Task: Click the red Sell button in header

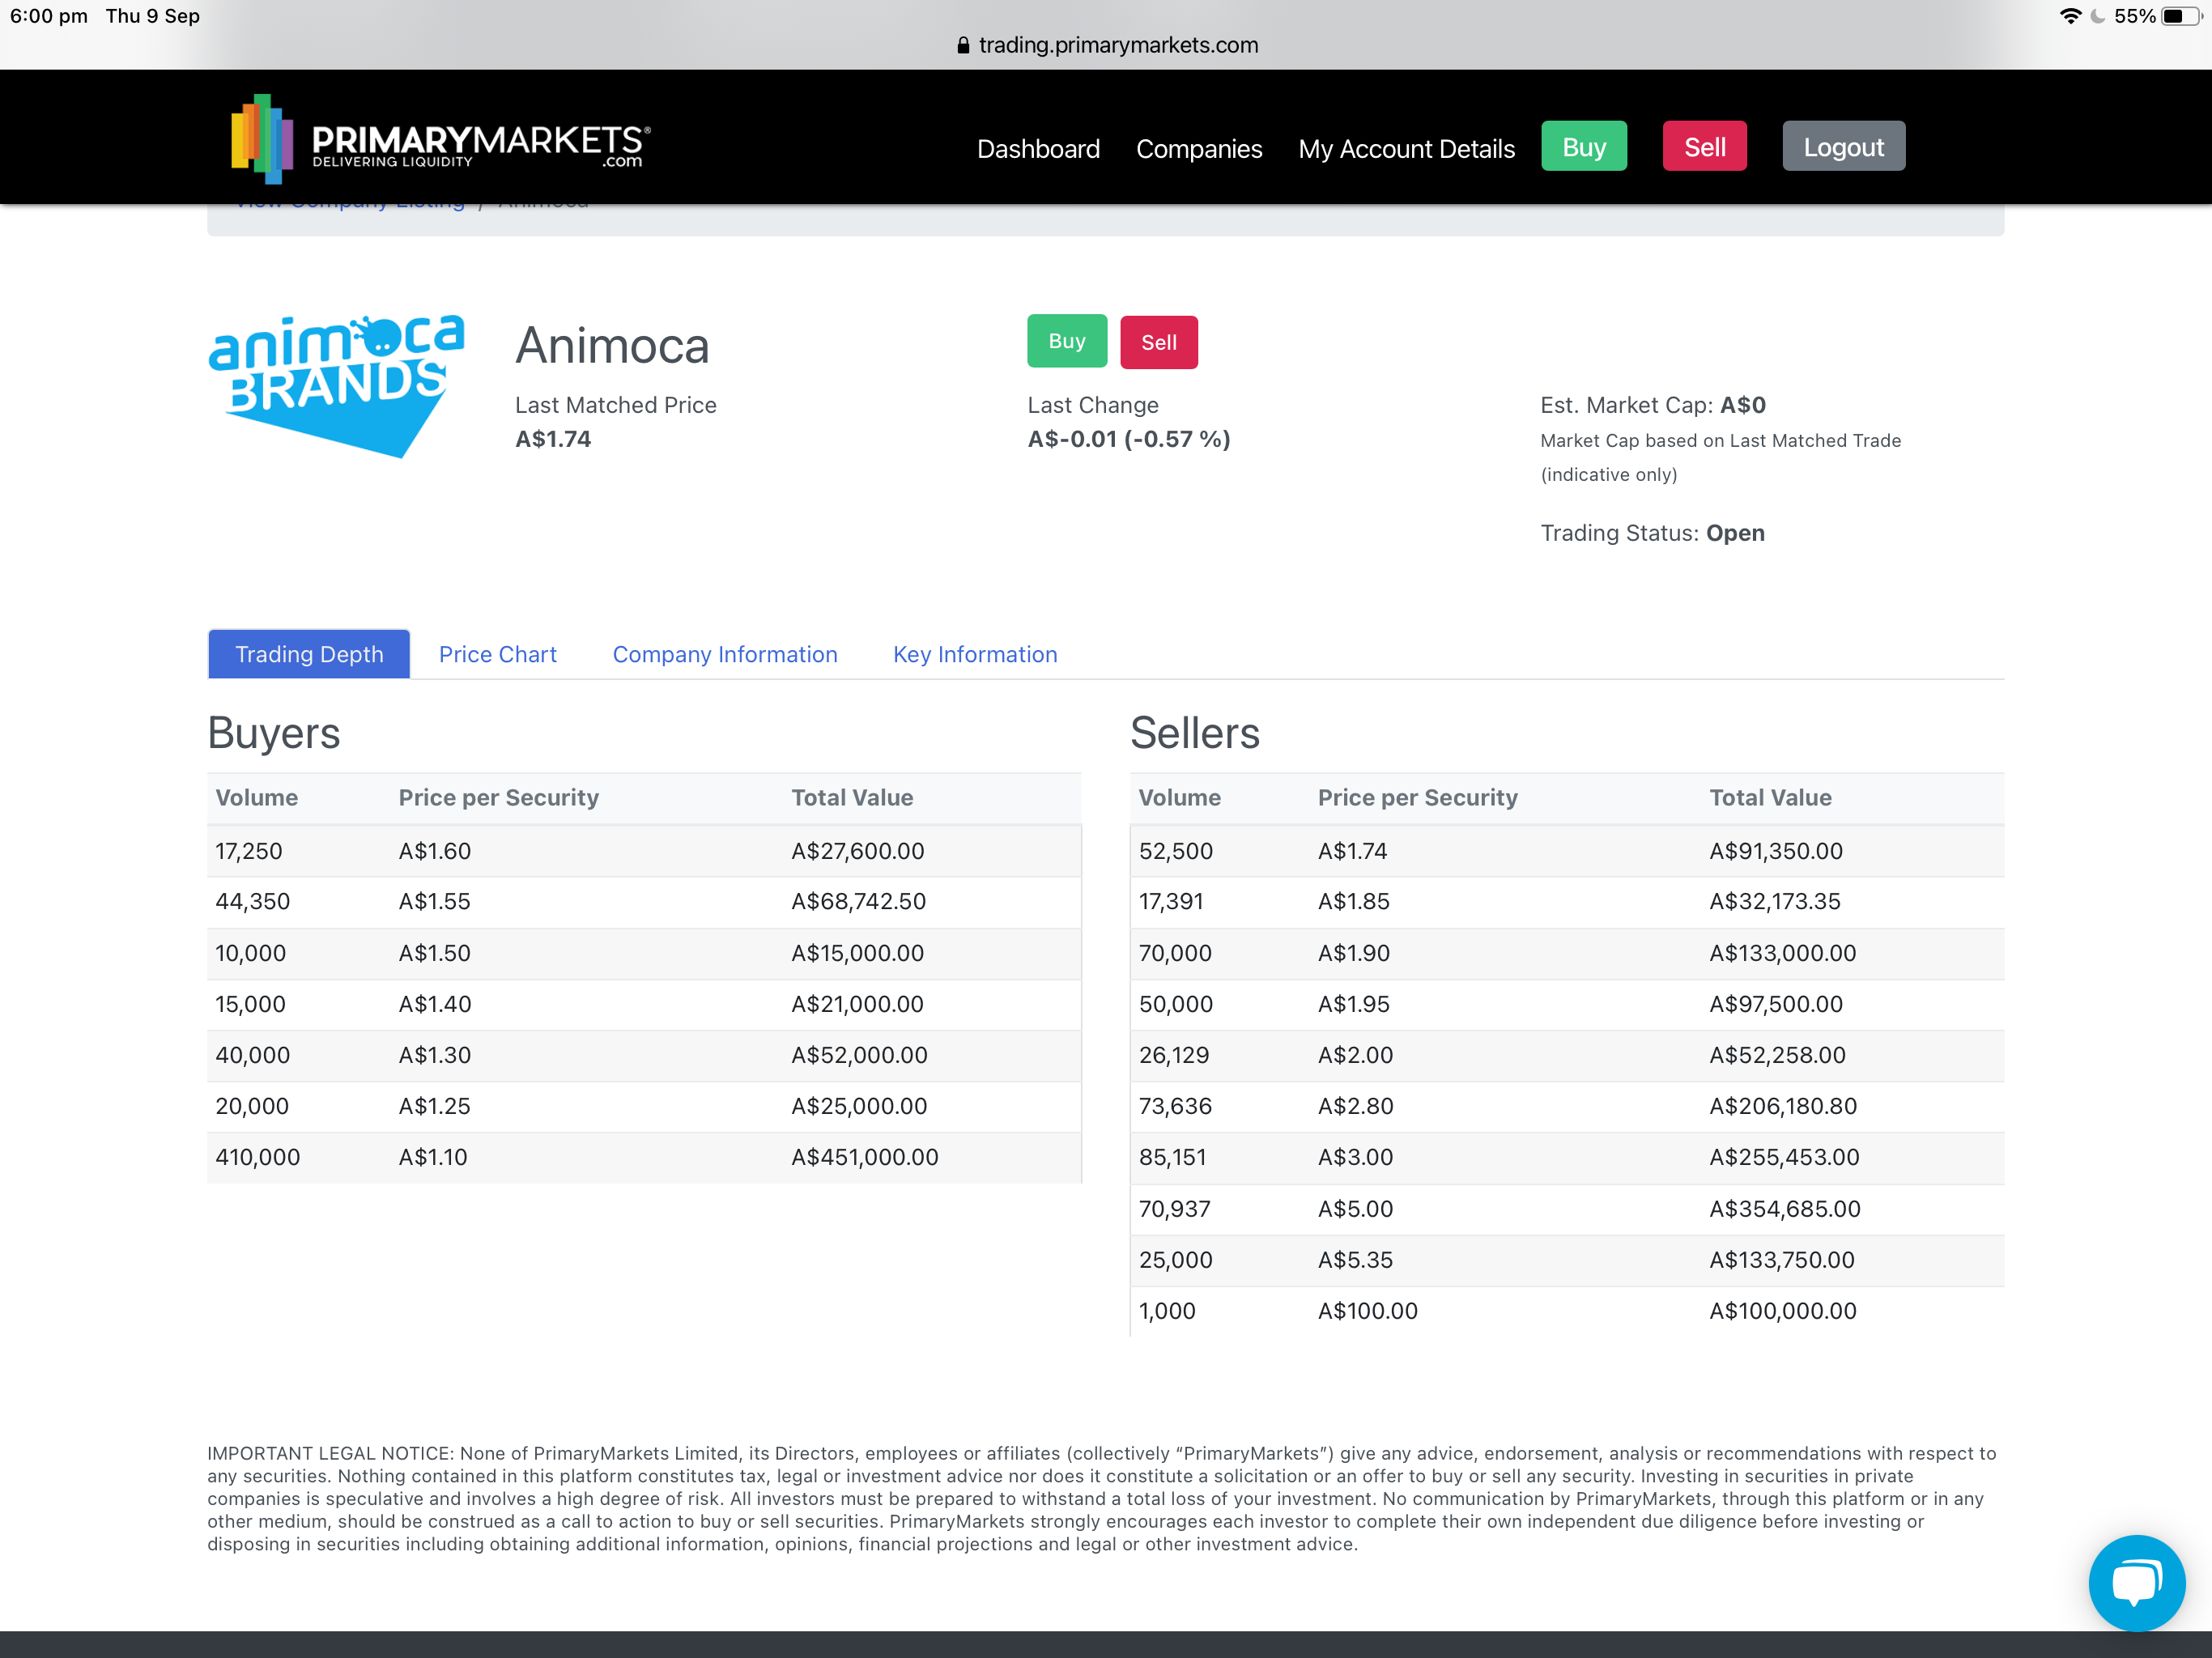Action: click(x=1704, y=147)
